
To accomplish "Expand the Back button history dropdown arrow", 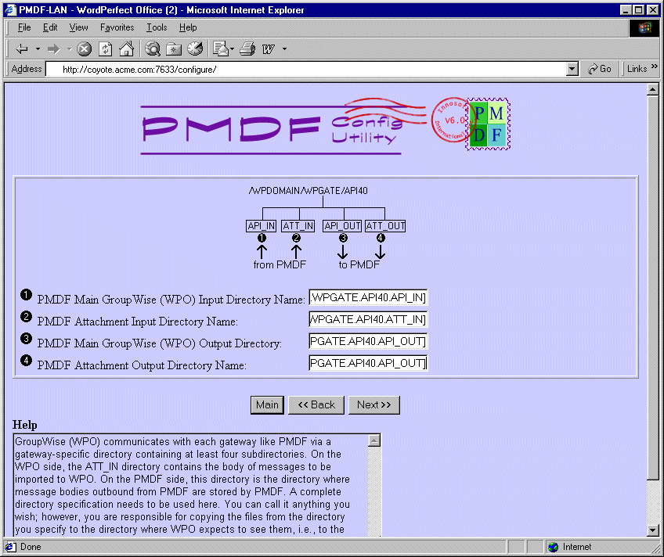I will (38, 49).
